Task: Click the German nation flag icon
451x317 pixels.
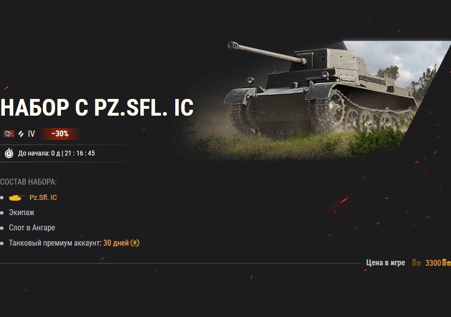Action: [x=9, y=134]
